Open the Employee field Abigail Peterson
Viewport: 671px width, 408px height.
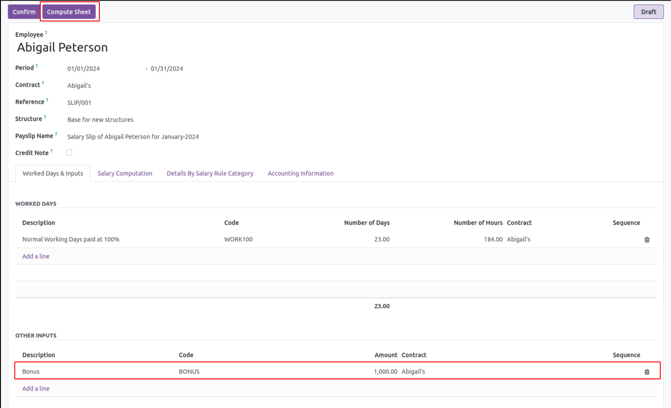pyautogui.click(x=62, y=47)
